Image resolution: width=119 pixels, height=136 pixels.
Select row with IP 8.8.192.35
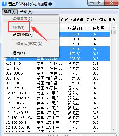click(x=58, y=88)
